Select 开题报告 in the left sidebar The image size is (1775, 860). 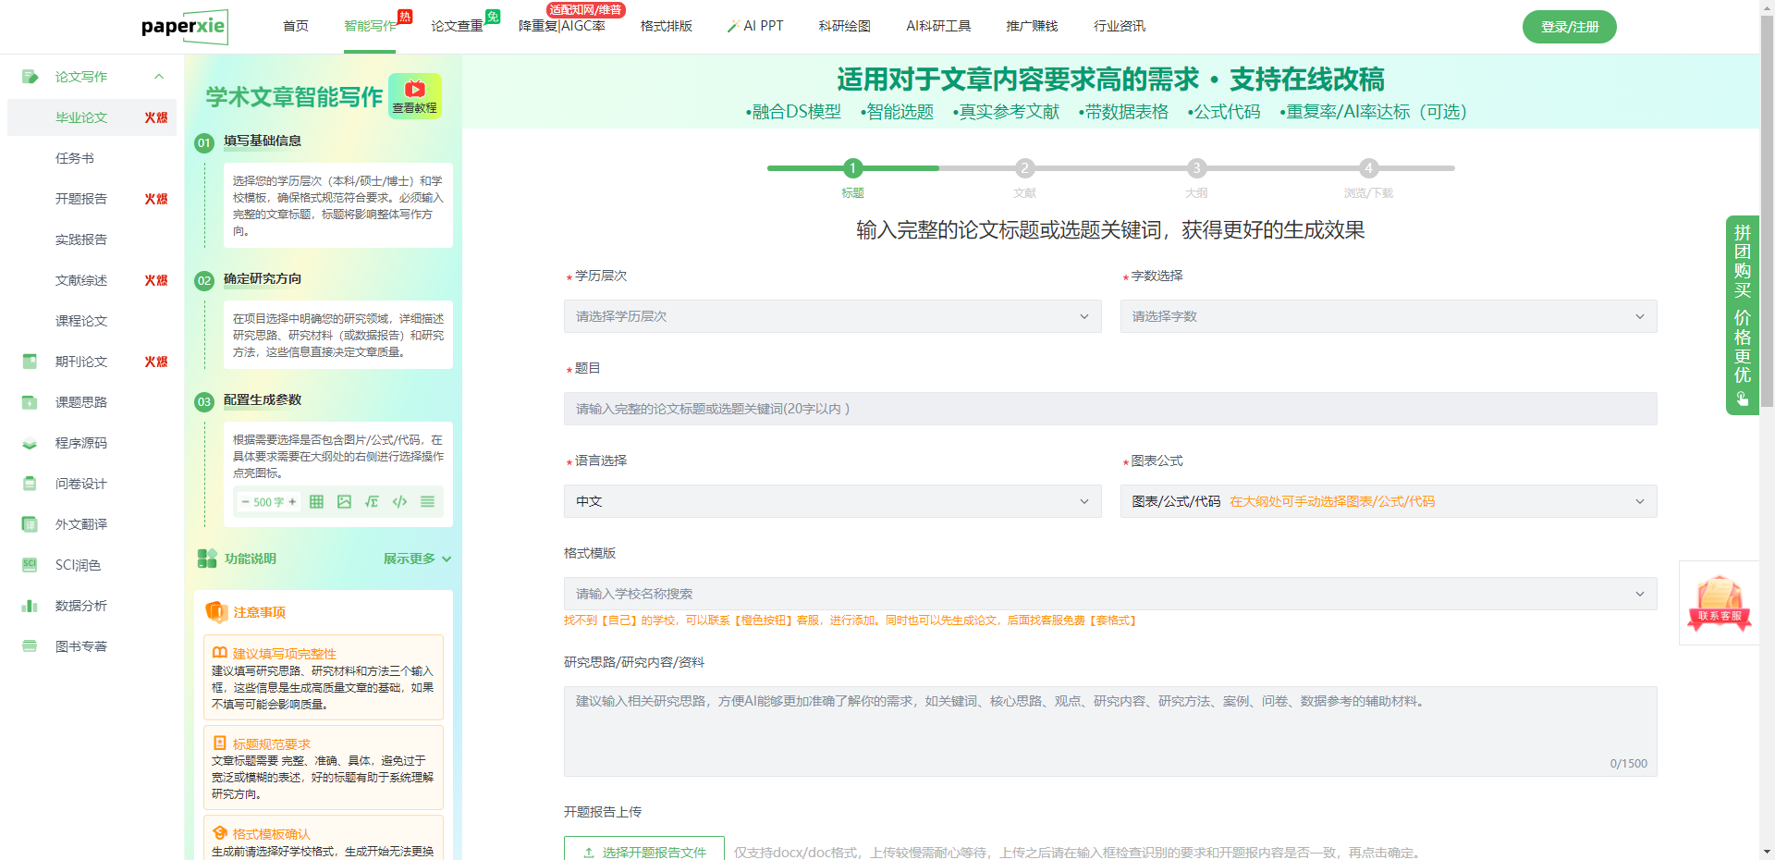(x=81, y=199)
